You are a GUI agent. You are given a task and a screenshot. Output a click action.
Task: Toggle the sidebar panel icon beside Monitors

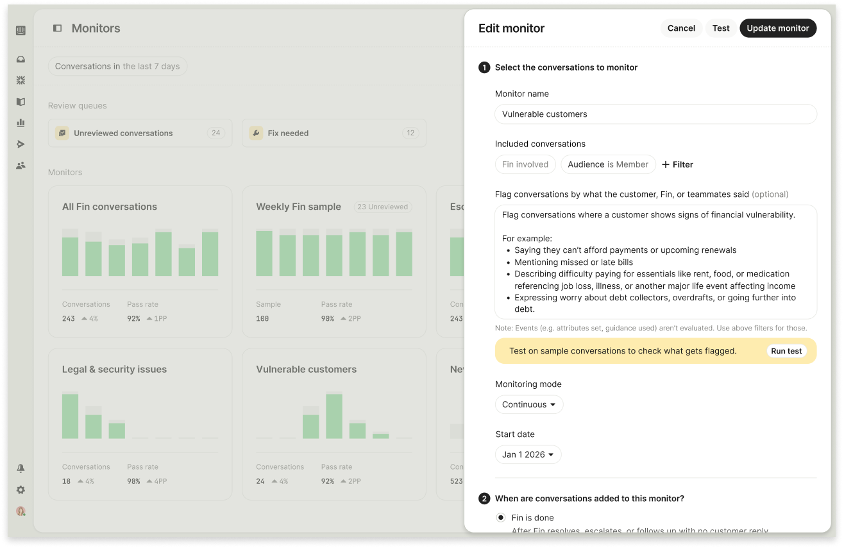57,28
